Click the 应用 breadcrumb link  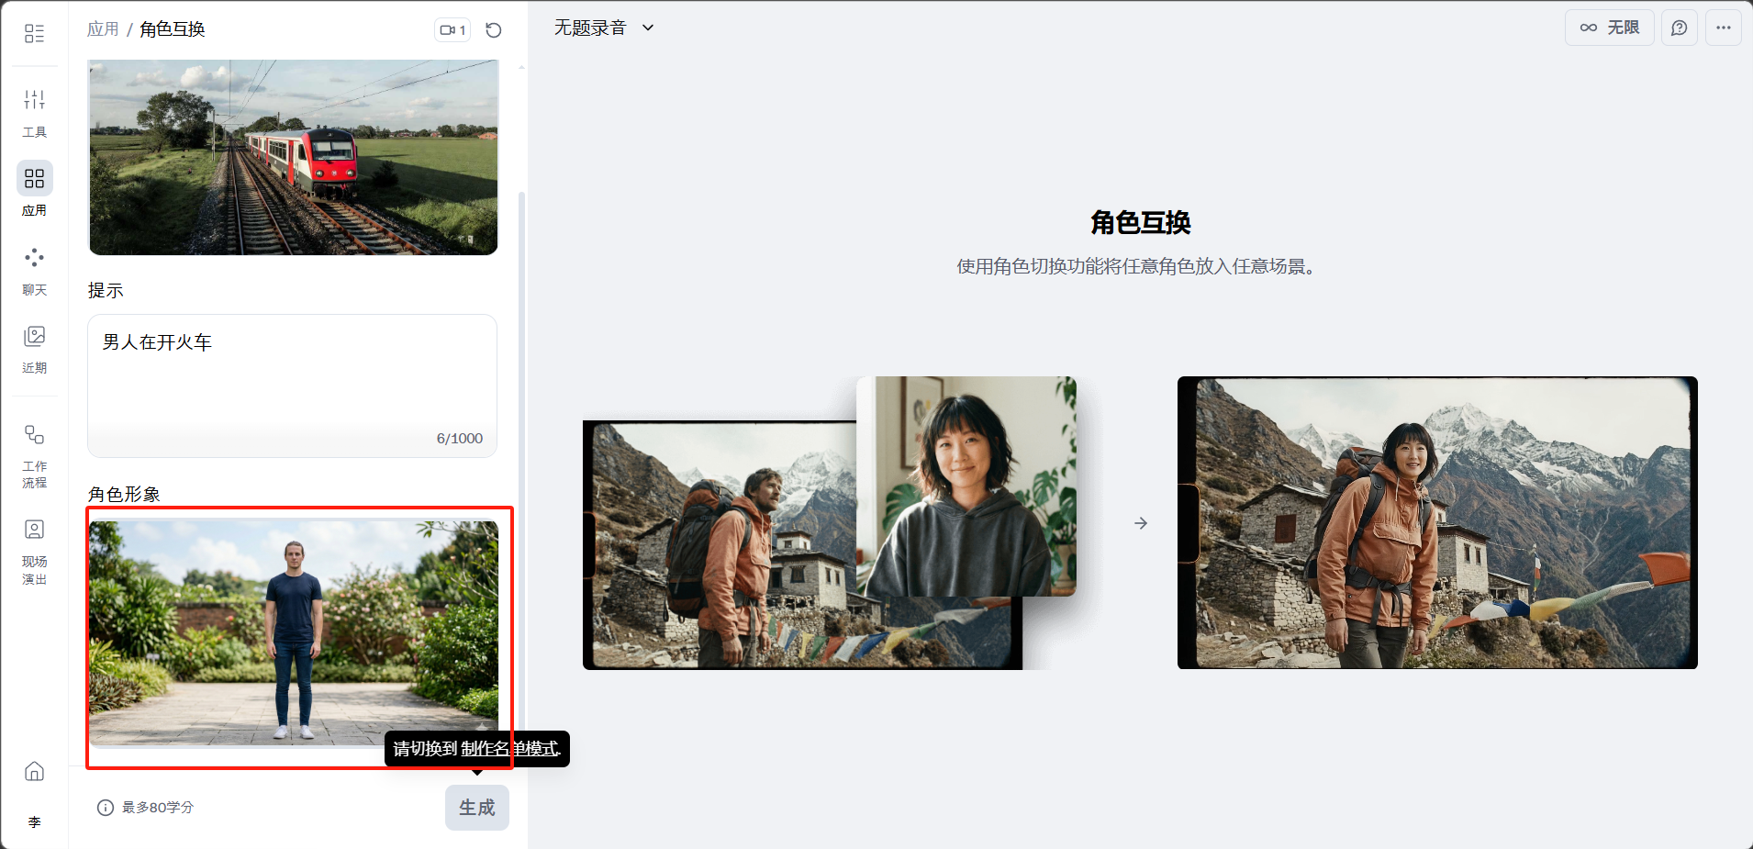pos(103,29)
